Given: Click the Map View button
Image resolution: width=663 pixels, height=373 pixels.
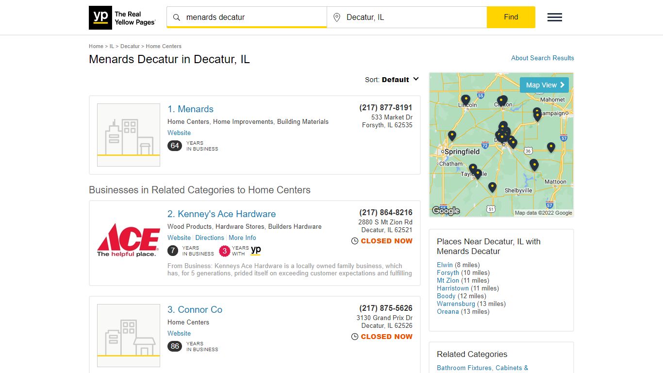Looking at the screenshot, I should click(544, 85).
